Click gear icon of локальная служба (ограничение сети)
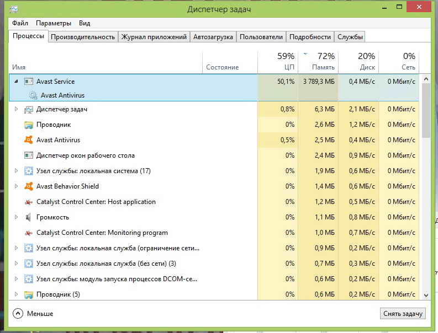 (29, 248)
